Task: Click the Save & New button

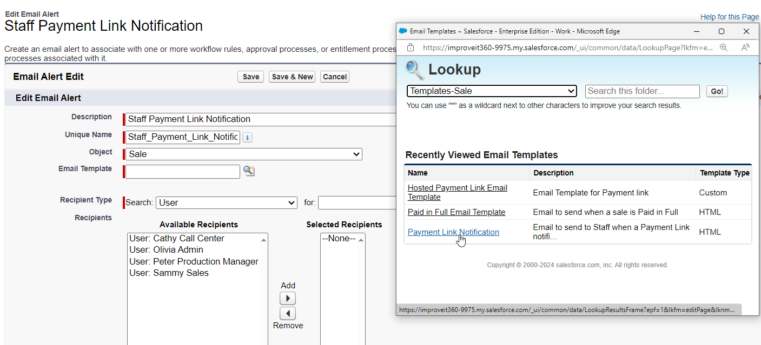Action: tap(292, 77)
